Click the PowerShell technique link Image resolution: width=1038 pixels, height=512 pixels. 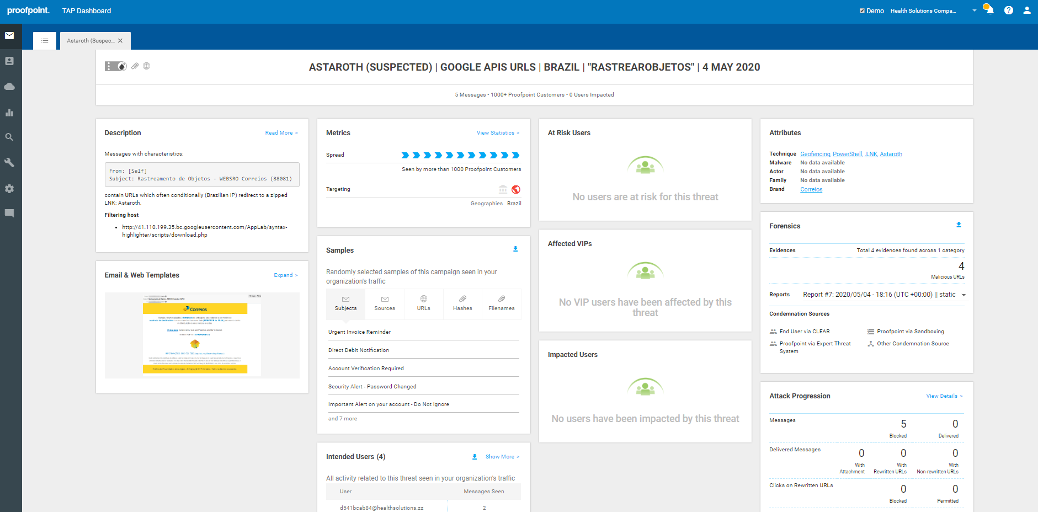coord(847,154)
